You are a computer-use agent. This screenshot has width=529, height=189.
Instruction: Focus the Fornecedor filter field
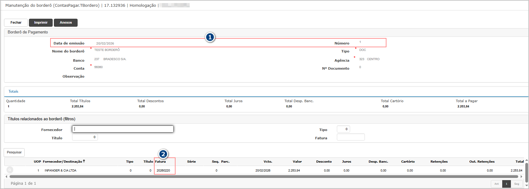coord(123,129)
